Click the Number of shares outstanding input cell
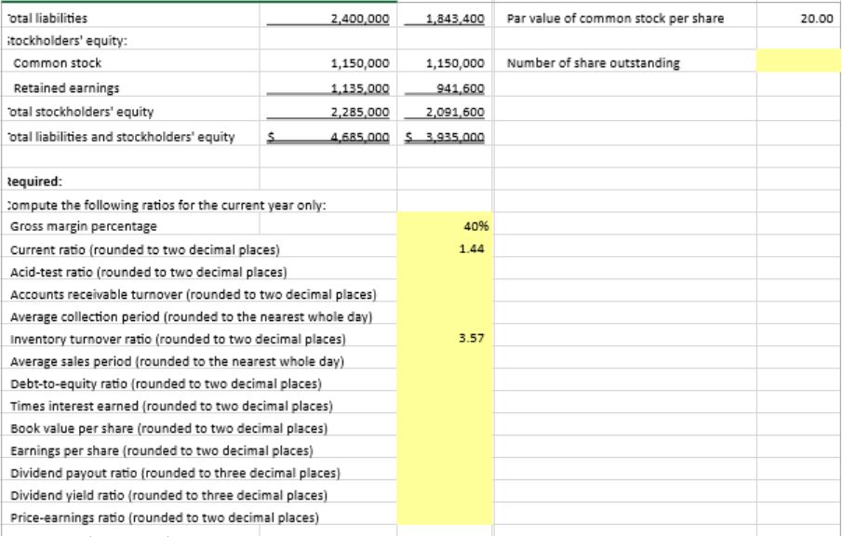This screenshot has width=843, height=537. tap(800, 63)
